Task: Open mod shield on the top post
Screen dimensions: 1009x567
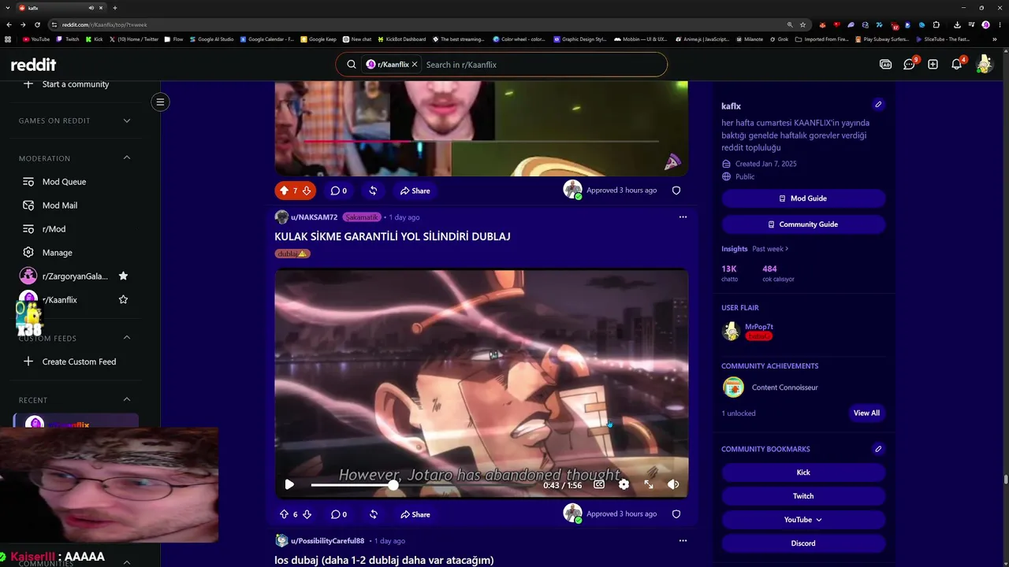Action: click(x=676, y=191)
